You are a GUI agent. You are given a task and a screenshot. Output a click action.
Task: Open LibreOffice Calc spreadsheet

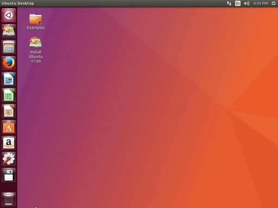tap(9, 95)
